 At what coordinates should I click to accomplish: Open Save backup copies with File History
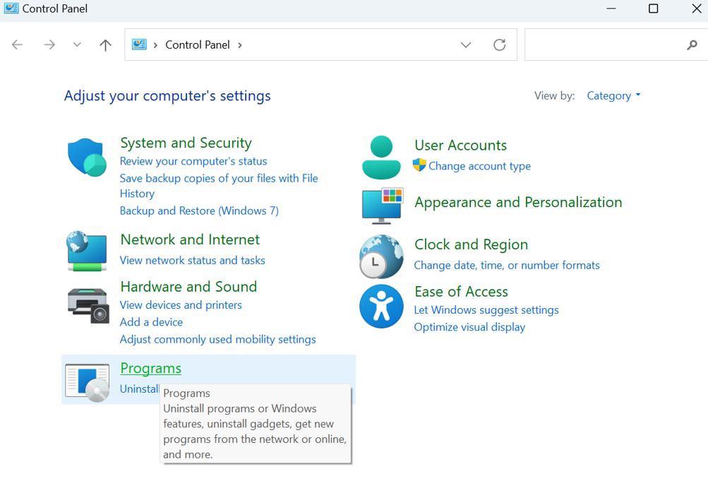coord(219,186)
